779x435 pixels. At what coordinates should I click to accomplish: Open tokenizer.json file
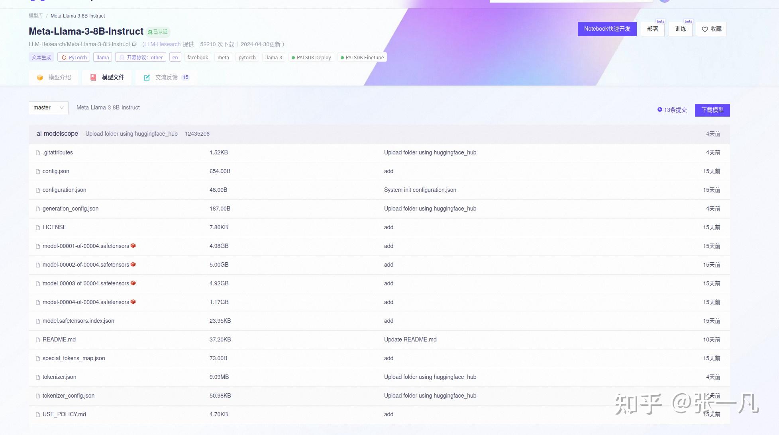point(59,377)
